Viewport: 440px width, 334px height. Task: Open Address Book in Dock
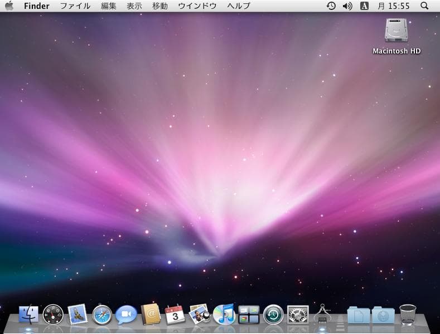tap(151, 315)
